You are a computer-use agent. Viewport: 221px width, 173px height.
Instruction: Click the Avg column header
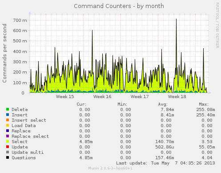click(163, 104)
